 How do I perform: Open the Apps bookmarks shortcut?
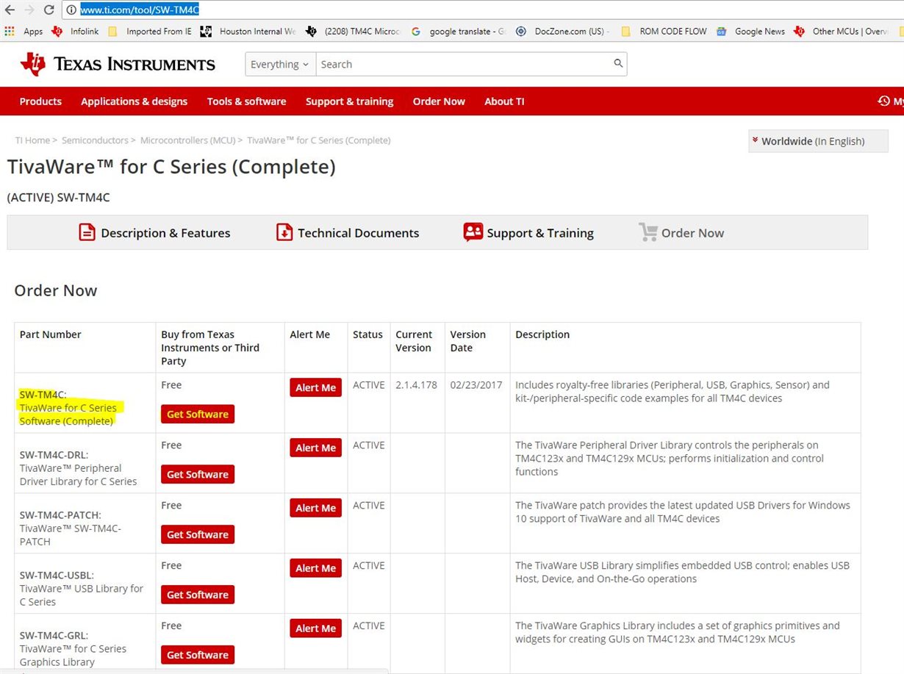point(24,32)
